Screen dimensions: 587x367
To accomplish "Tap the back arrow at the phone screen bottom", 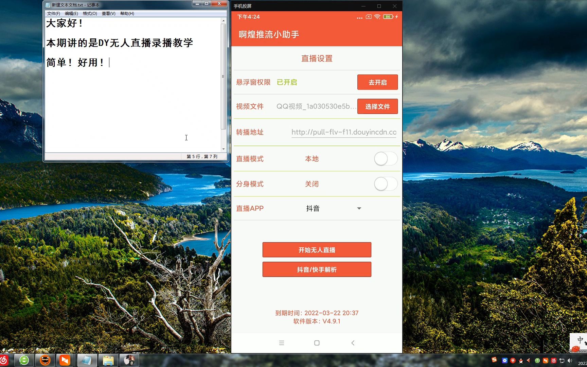I will [x=353, y=343].
